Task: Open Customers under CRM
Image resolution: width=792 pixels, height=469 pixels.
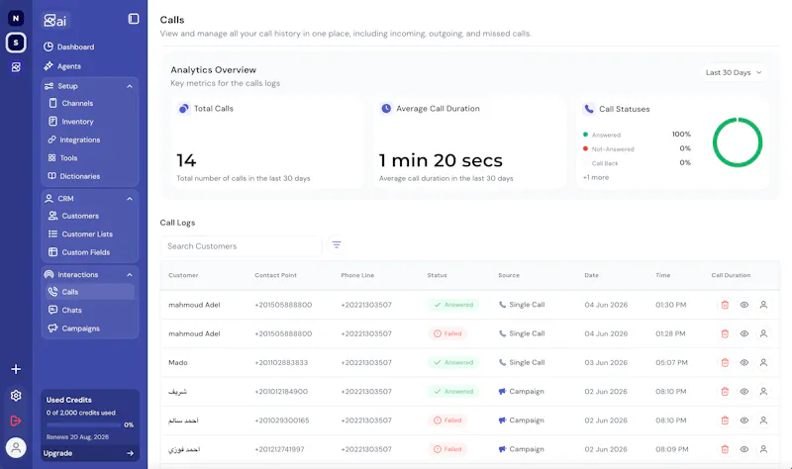Action: (73, 216)
